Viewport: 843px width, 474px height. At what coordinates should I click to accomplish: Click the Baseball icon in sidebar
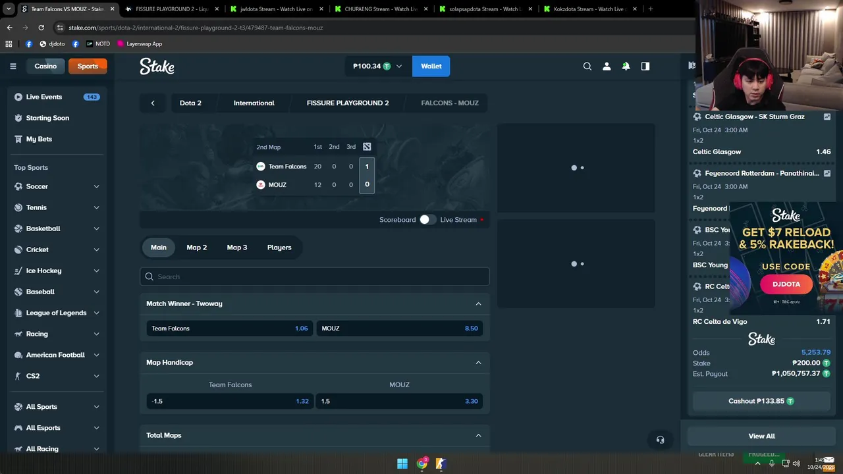pyautogui.click(x=18, y=292)
